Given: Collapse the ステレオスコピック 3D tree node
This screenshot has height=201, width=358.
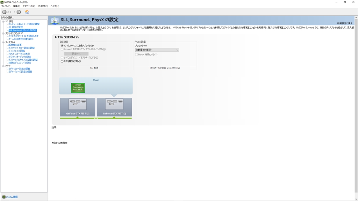Looking at the screenshot, I should [3, 33].
